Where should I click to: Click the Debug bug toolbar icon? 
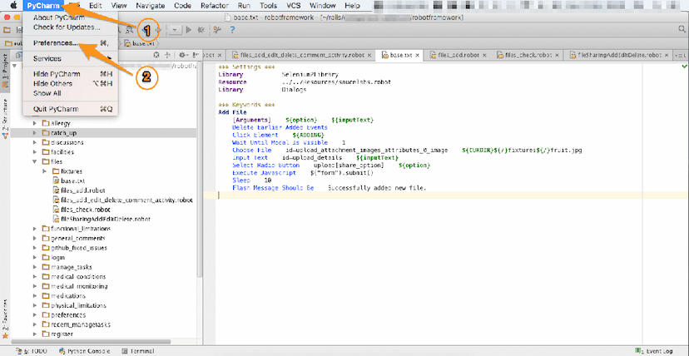tap(201, 30)
